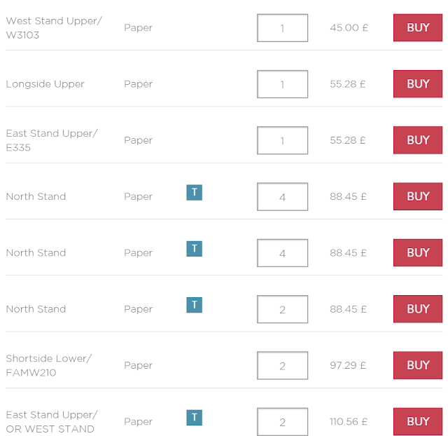Buy the North Stand listing with quantity 2
Image resolution: width=448 pixels, height=436 pixels.
tap(418, 309)
